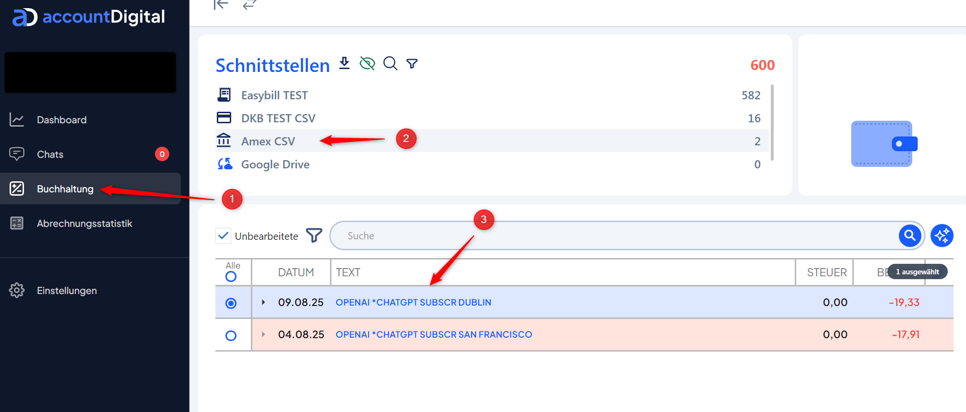This screenshot has width=966, height=412.
Task: Click the Einstellungen gear icon
Action: tap(17, 290)
